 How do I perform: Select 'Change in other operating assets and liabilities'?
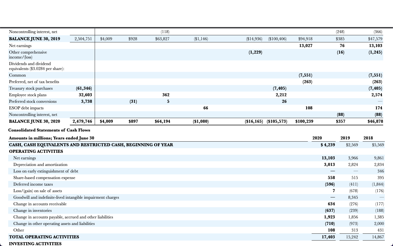54,224
